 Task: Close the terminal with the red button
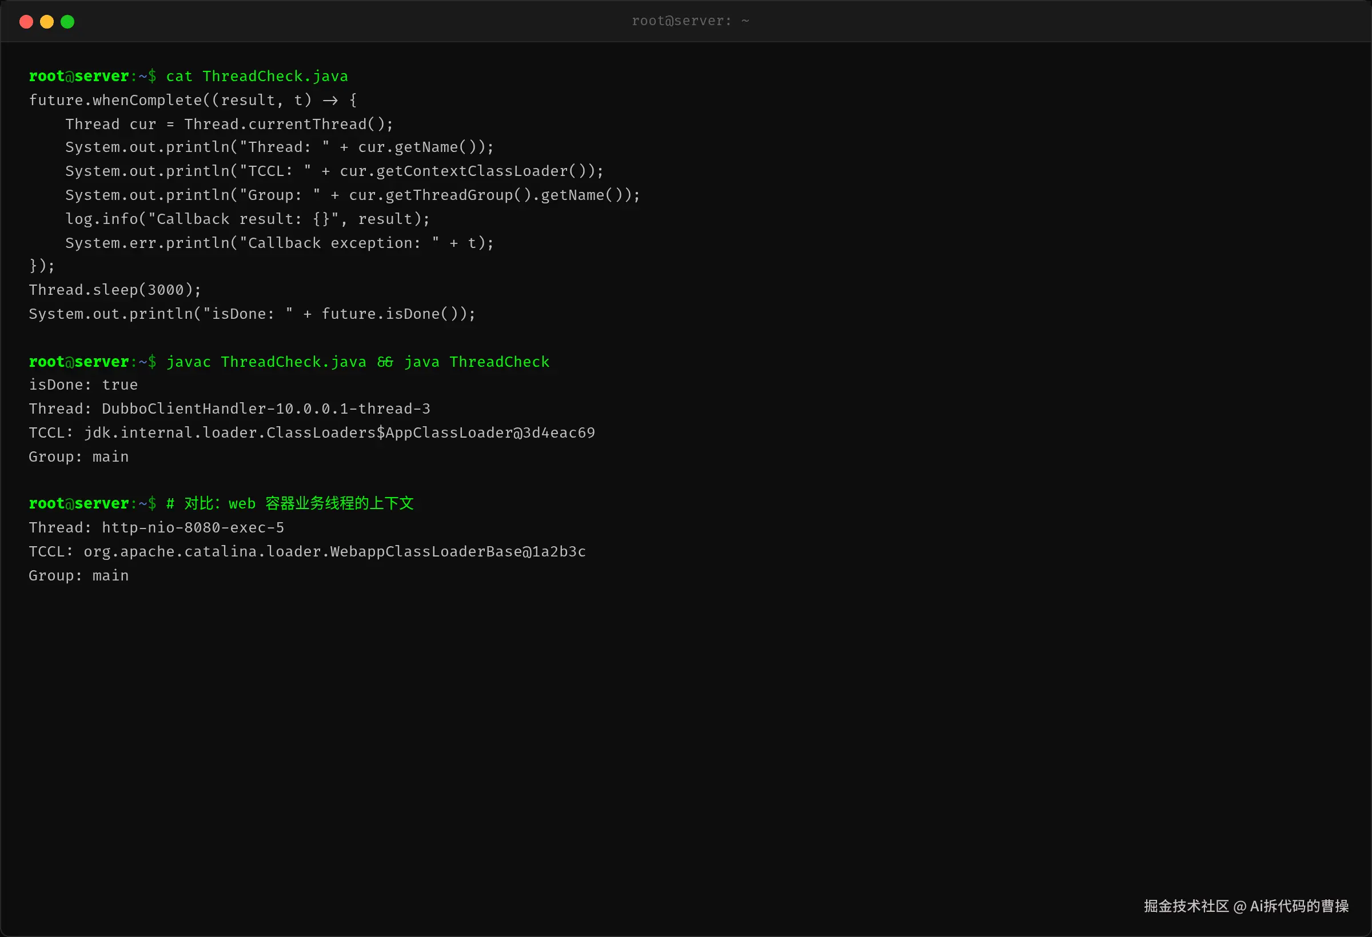point(26,22)
